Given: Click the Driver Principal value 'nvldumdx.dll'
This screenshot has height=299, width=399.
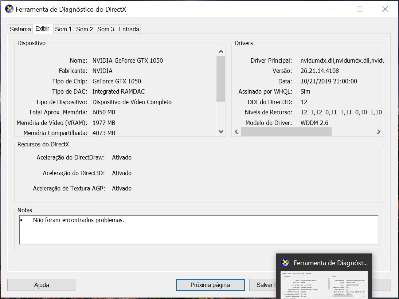Looking at the screenshot, I should [x=342, y=60].
